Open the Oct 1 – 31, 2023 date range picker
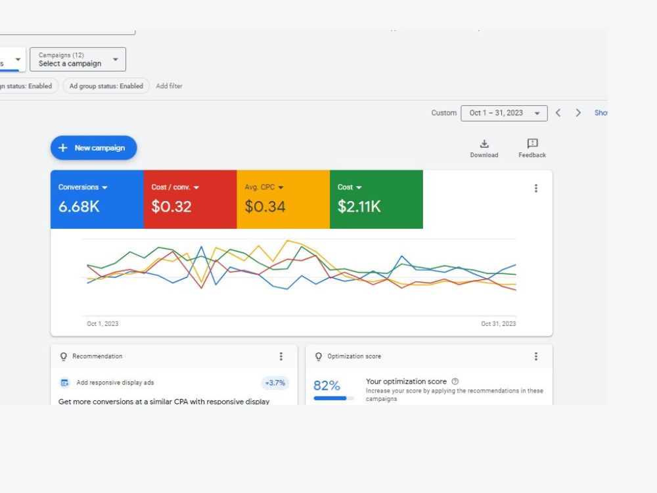 point(504,113)
